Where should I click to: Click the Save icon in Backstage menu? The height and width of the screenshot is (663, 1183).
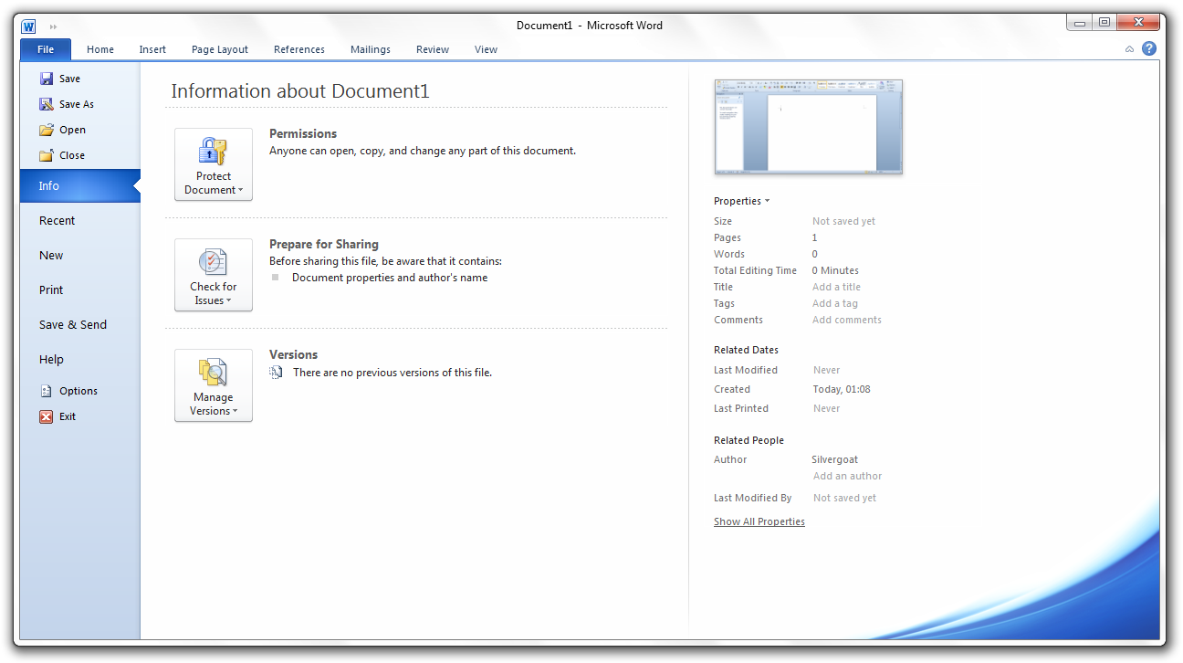tap(47, 79)
